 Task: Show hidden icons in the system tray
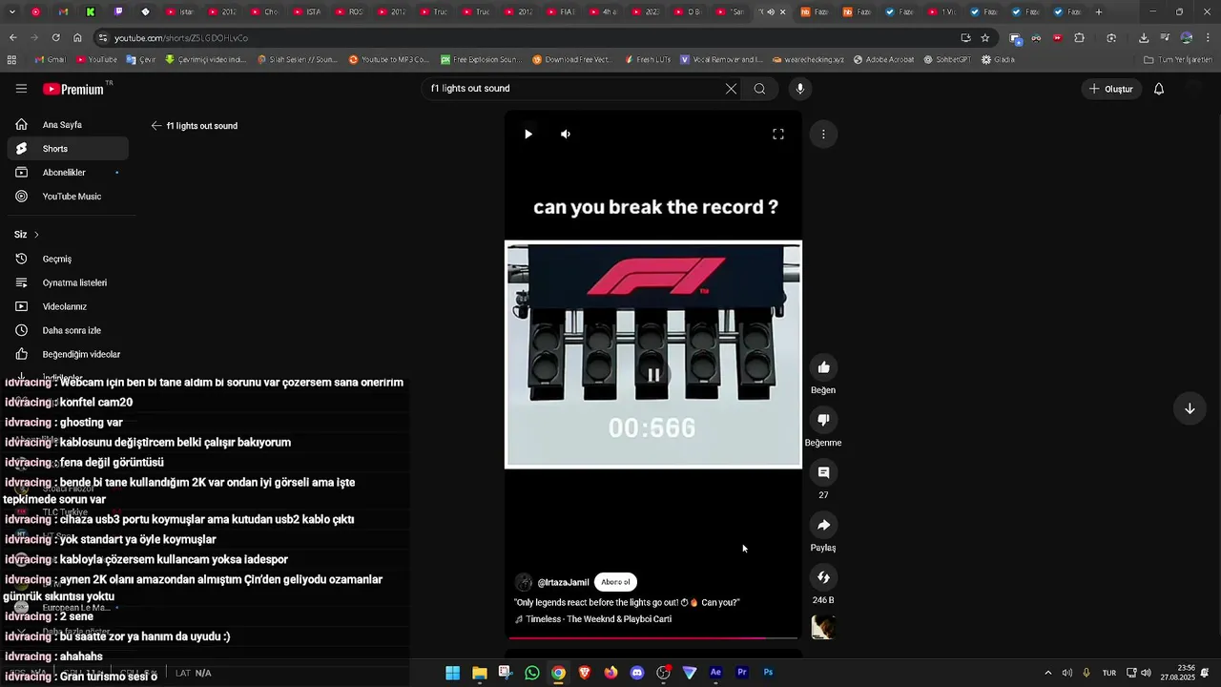pos(1047,673)
